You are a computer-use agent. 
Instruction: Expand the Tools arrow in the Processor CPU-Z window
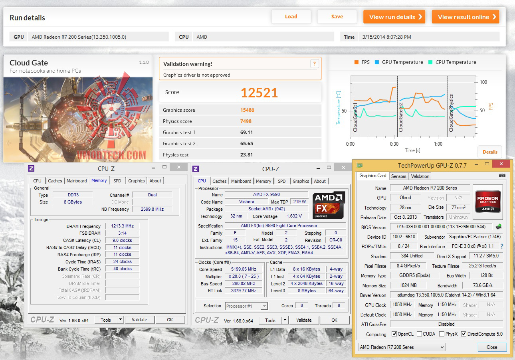(285, 320)
